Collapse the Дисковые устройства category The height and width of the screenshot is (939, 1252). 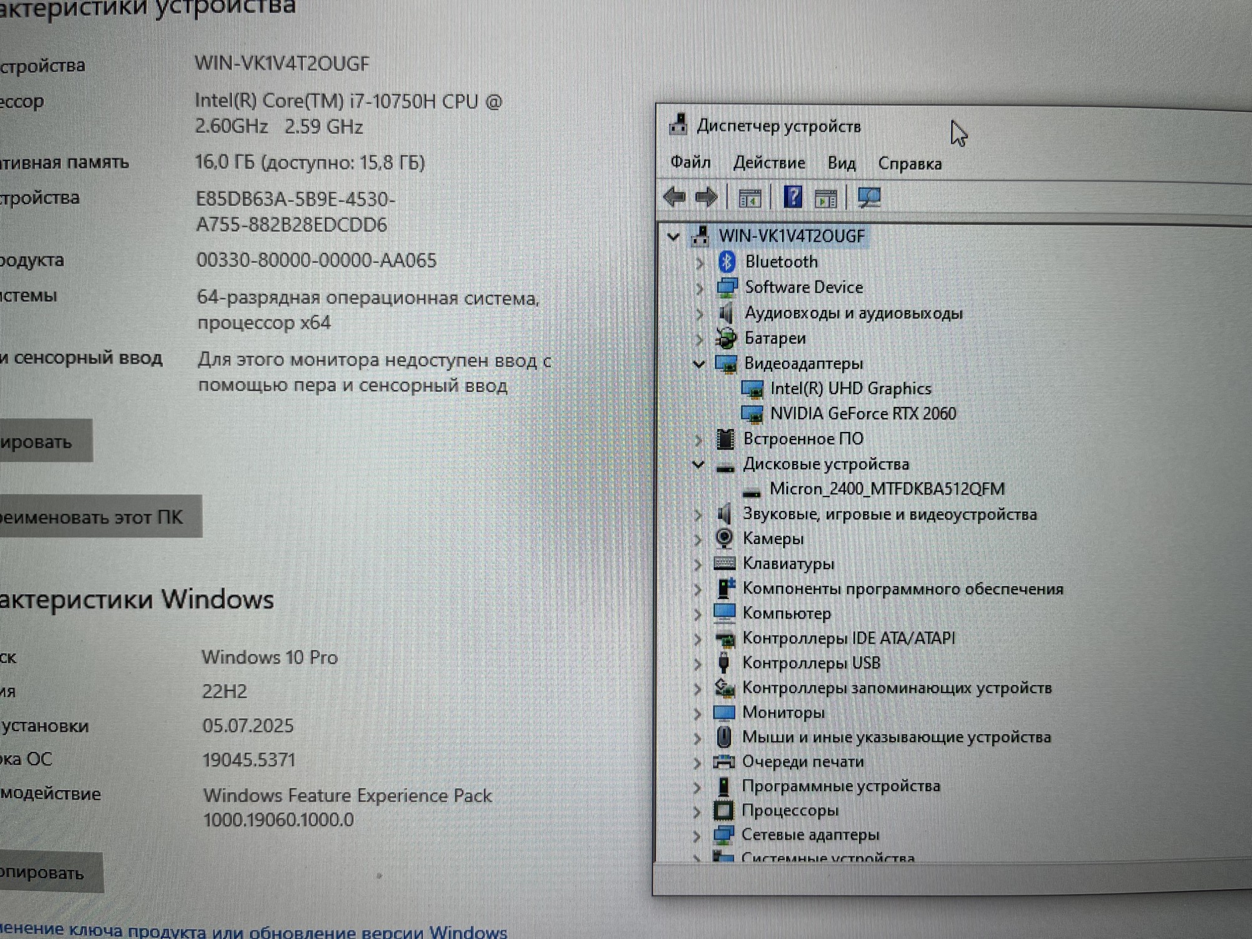(x=699, y=464)
